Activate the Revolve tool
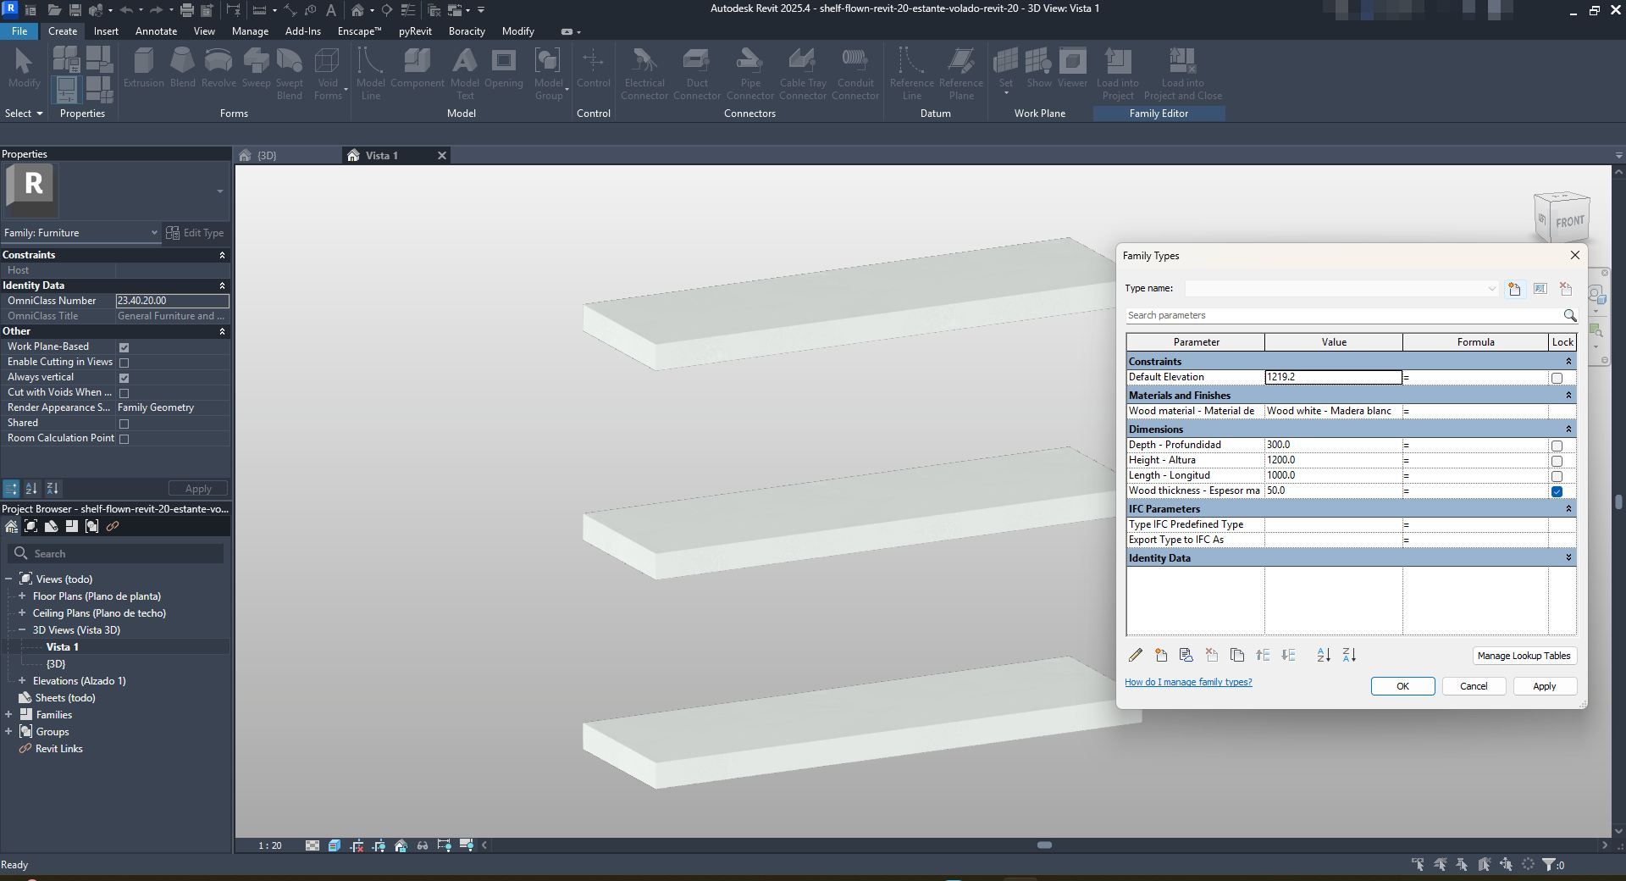The height and width of the screenshot is (881, 1626). 218,68
